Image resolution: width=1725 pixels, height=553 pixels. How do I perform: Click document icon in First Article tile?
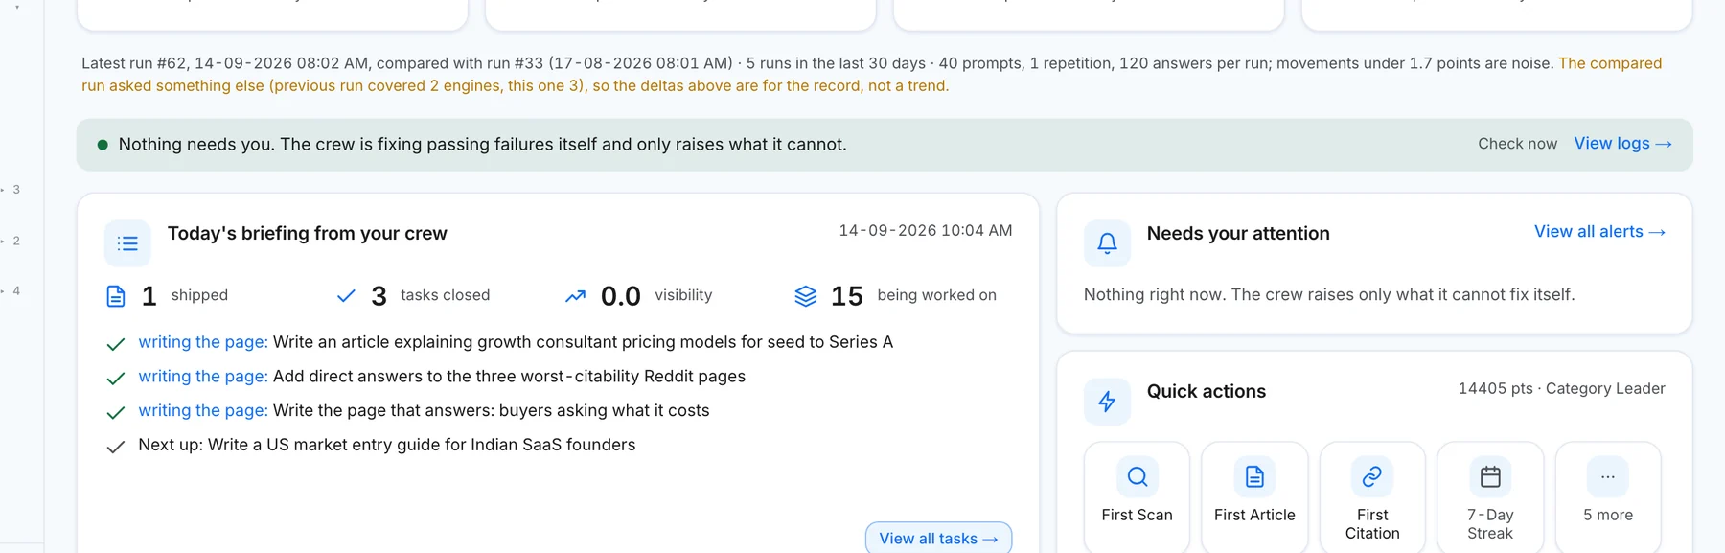1254,476
